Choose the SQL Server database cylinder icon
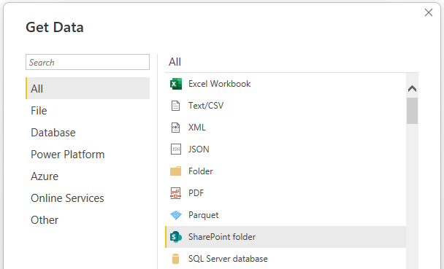Image resolution: width=444 pixels, height=269 pixels. point(175,259)
